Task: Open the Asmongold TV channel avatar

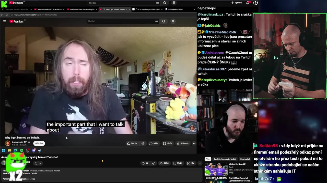Action: (x=8, y=143)
